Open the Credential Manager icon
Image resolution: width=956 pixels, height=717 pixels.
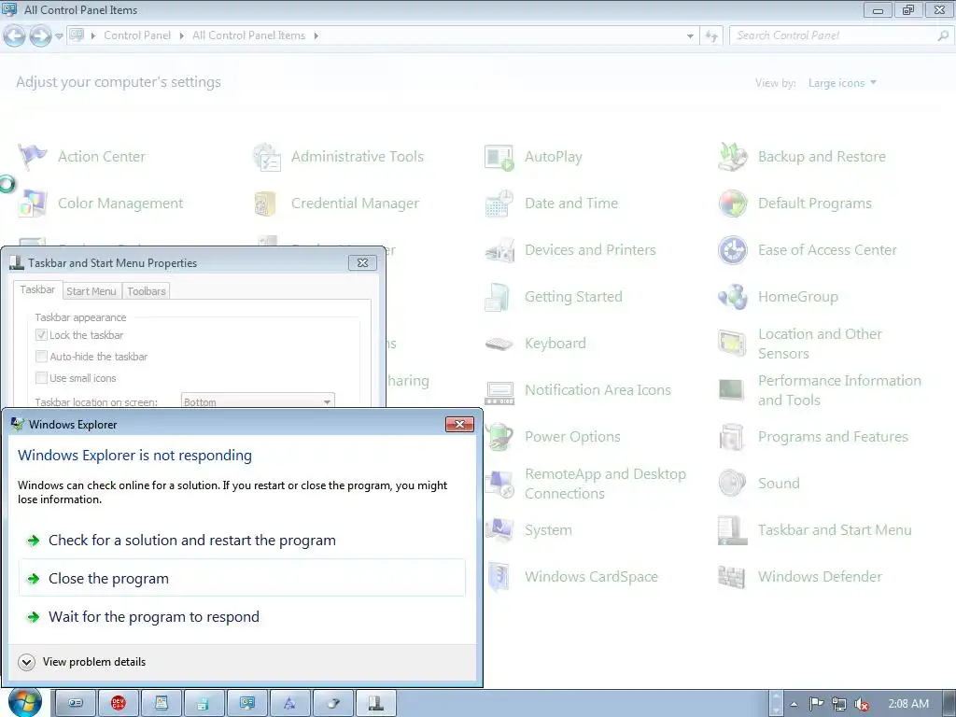(266, 204)
